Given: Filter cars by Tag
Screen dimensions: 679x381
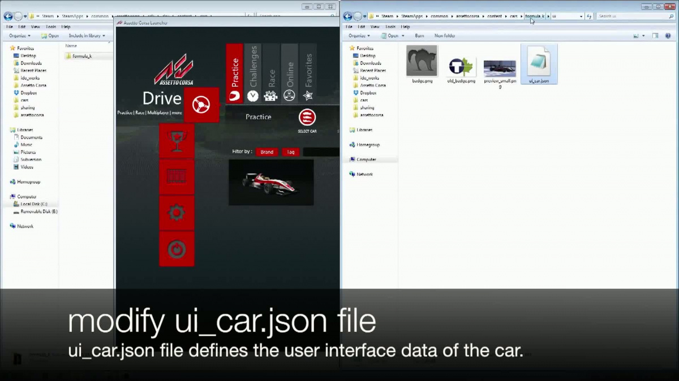Looking at the screenshot, I should [x=290, y=152].
